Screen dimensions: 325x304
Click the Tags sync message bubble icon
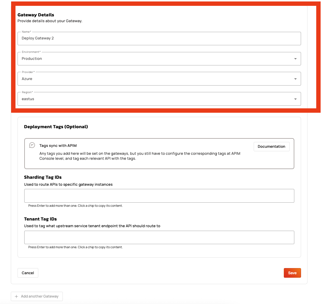coord(32,145)
